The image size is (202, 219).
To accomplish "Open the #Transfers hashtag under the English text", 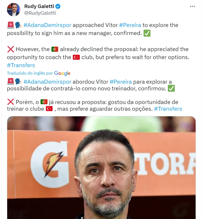I will coord(21,65).
